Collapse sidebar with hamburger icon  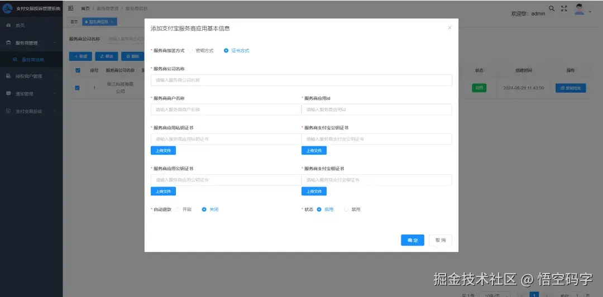(x=71, y=8)
